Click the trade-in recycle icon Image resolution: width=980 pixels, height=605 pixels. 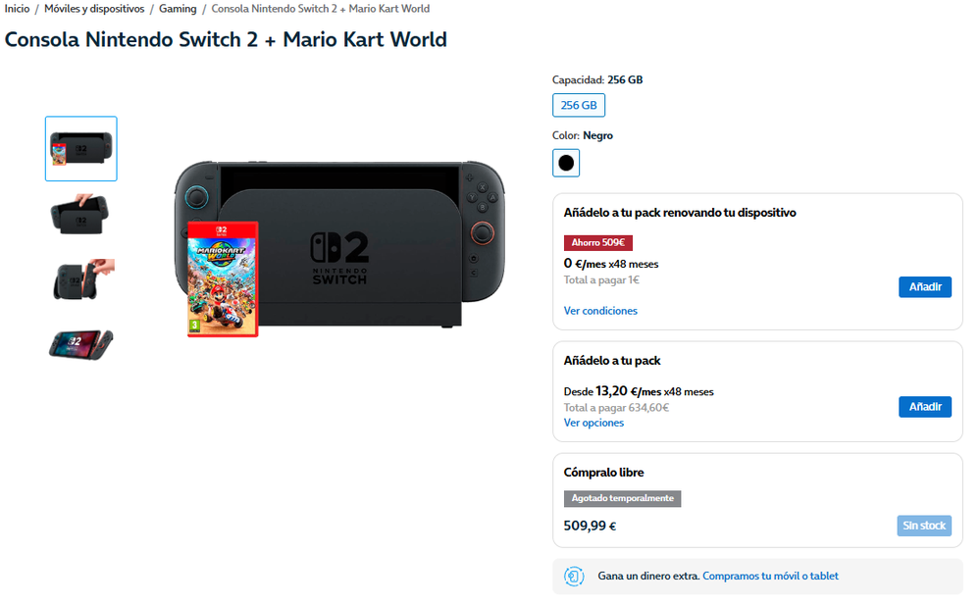click(575, 577)
